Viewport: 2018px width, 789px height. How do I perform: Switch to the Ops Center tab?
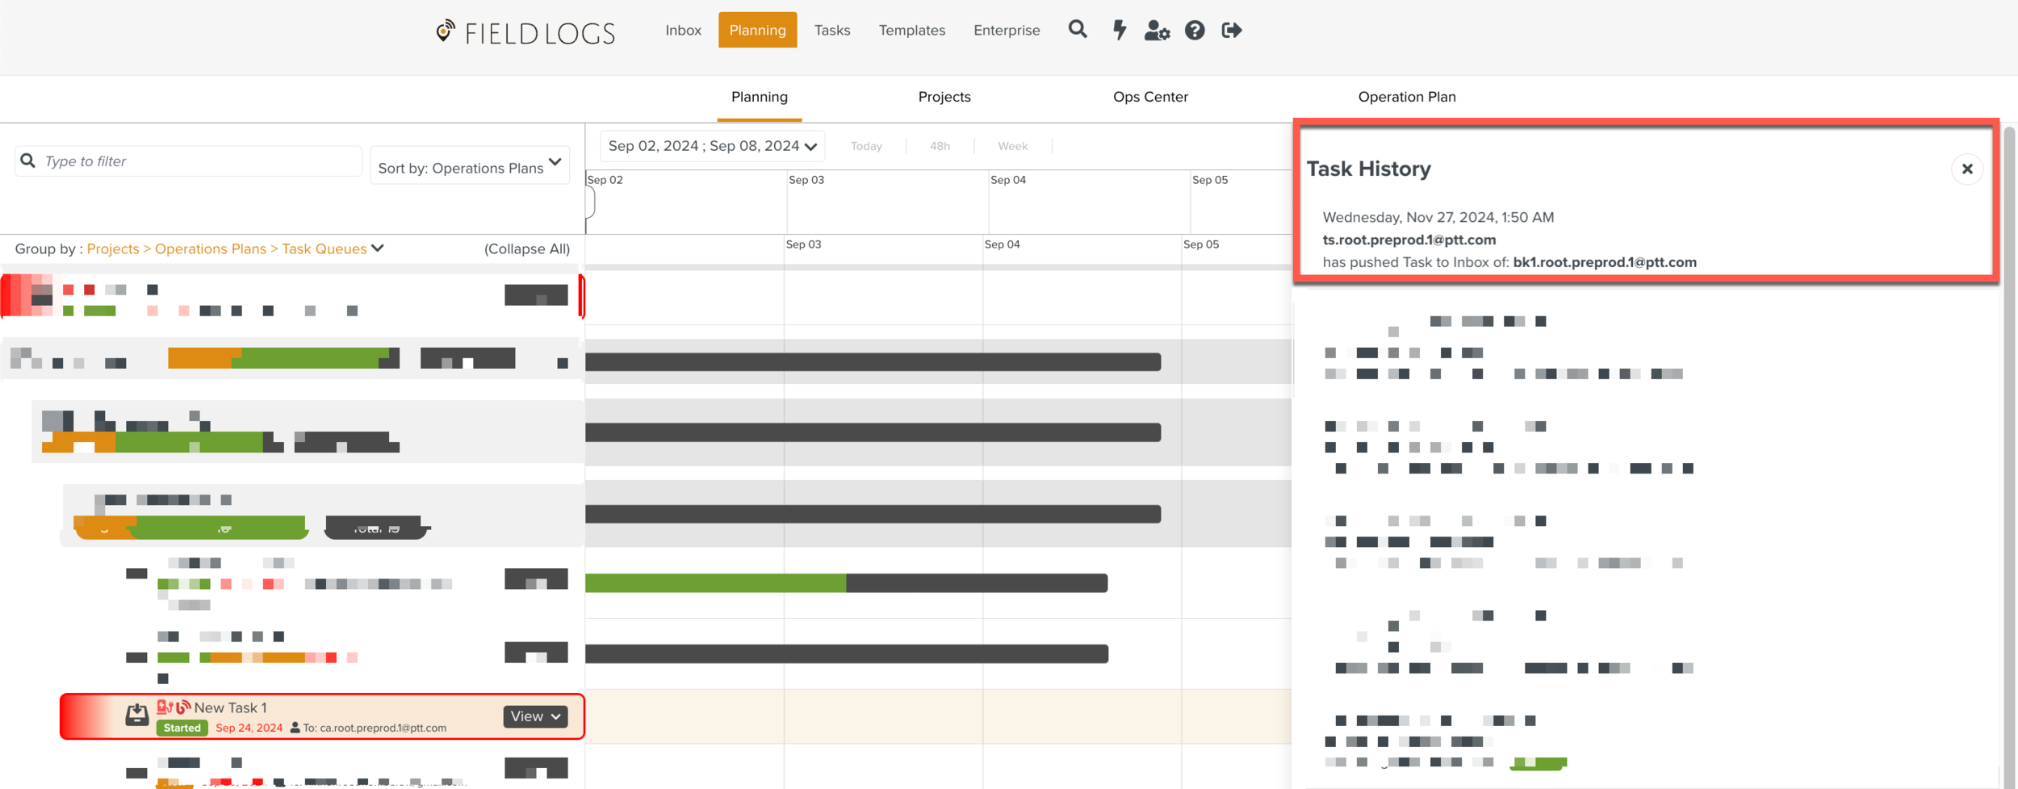(1149, 97)
